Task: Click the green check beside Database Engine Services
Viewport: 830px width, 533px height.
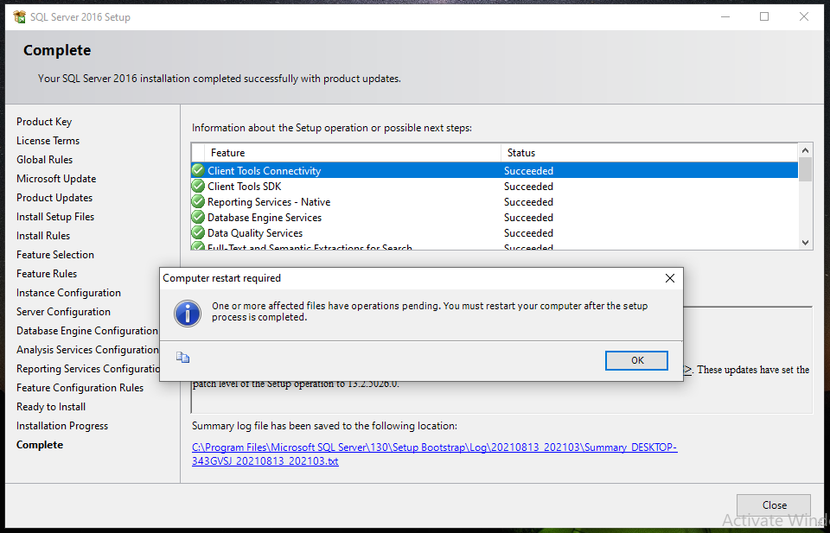Action: 198,218
